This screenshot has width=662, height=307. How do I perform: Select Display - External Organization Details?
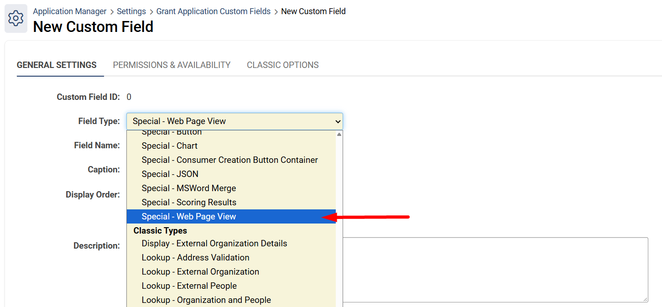tap(231, 244)
